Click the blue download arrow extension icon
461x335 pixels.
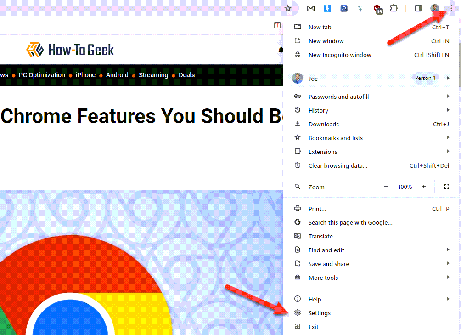(327, 8)
